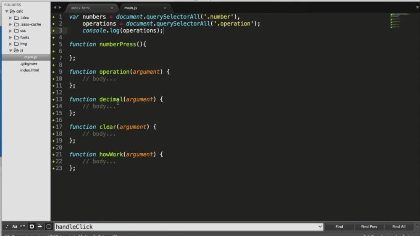Click the decimal function name

click(x=111, y=99)
